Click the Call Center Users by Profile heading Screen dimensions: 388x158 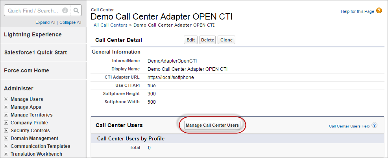(131, 139)
